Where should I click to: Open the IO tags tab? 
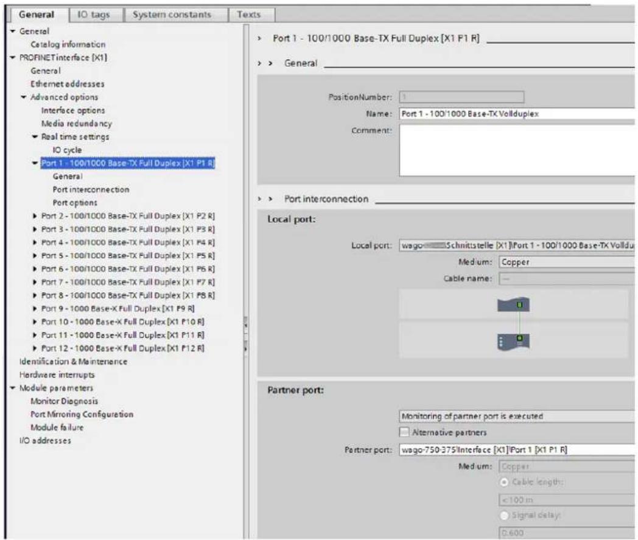pyautogui.click(x=94, y=15)
